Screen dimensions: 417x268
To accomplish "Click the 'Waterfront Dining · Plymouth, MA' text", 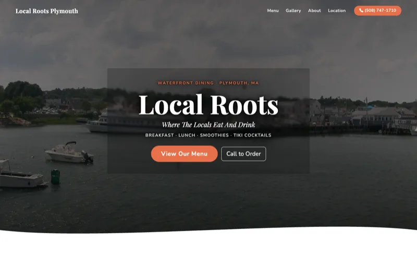I will pos(208,83).
